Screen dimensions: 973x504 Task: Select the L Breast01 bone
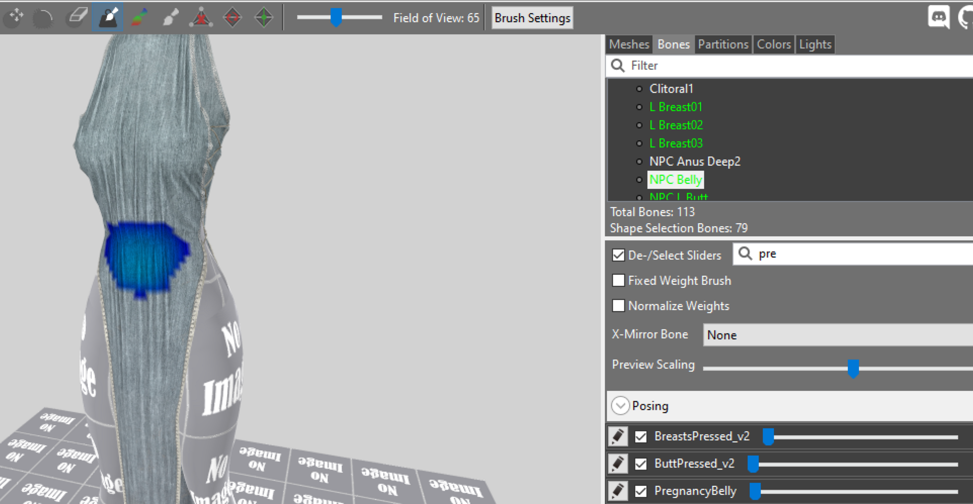[676, 107]
